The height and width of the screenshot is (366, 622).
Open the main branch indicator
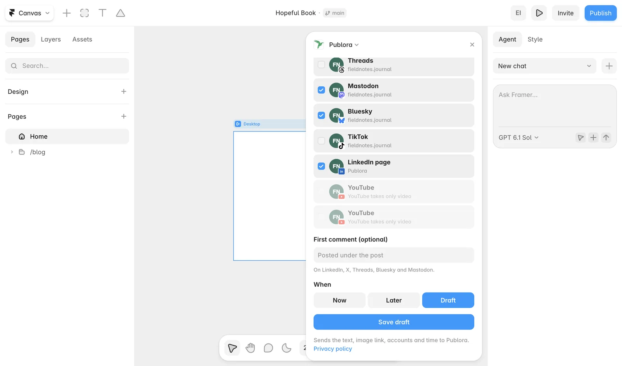(x=335, y=13)
